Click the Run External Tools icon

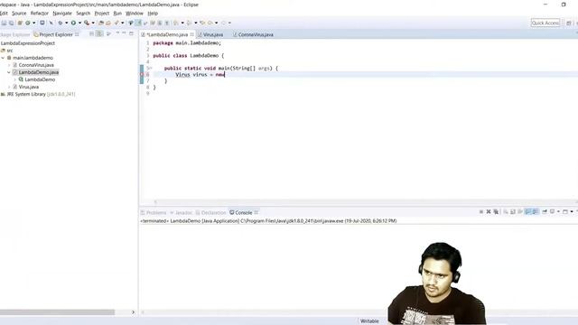(87, 23)
